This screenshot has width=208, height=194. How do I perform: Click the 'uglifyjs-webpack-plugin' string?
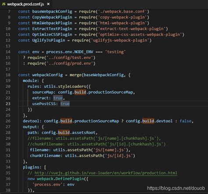(120, 40)
